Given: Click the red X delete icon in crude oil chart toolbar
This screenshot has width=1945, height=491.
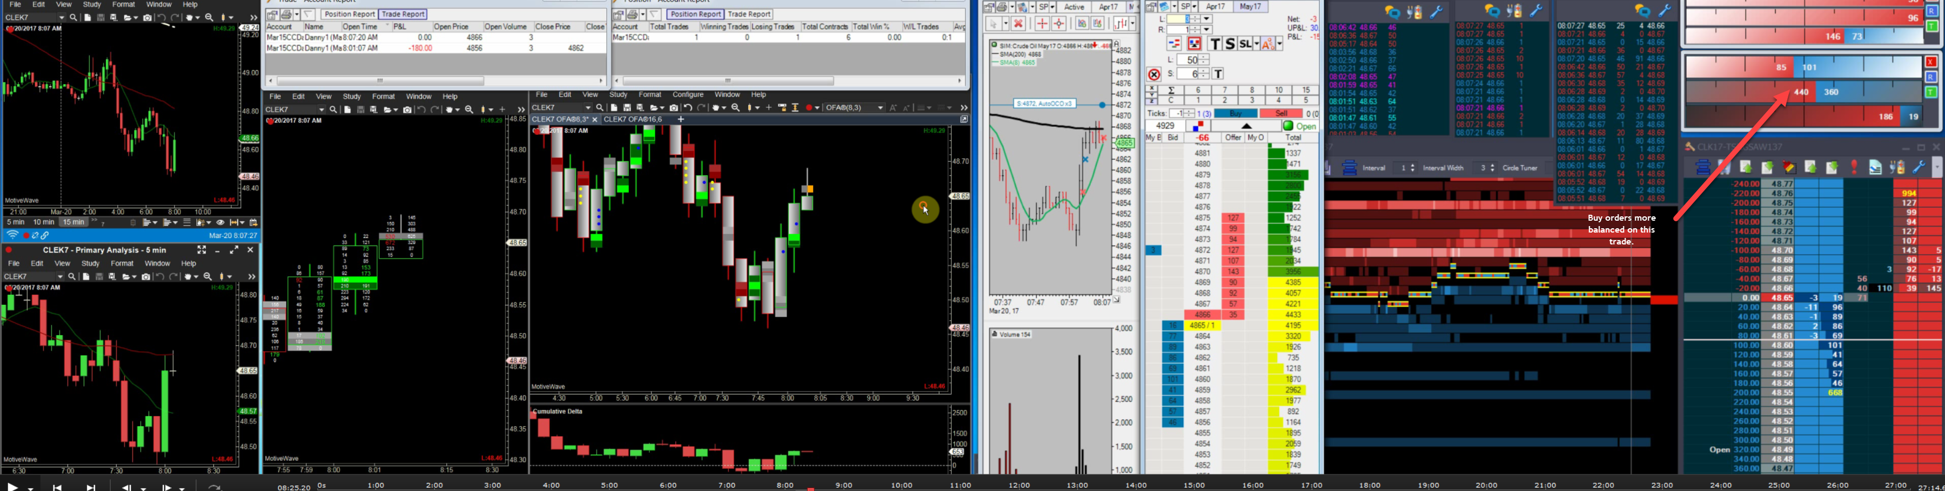Looking at the screenshot, I should (x=1018, y=23).
